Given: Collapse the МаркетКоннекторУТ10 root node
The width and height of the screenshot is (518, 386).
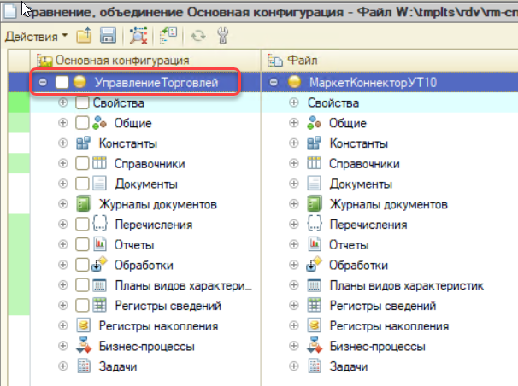Looking at the screenshot, I should point(274,82).
